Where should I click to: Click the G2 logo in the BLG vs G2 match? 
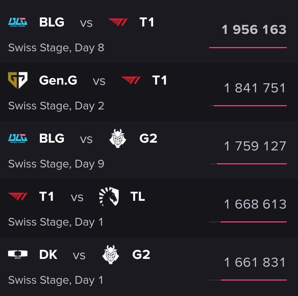(x=118, y=138)
